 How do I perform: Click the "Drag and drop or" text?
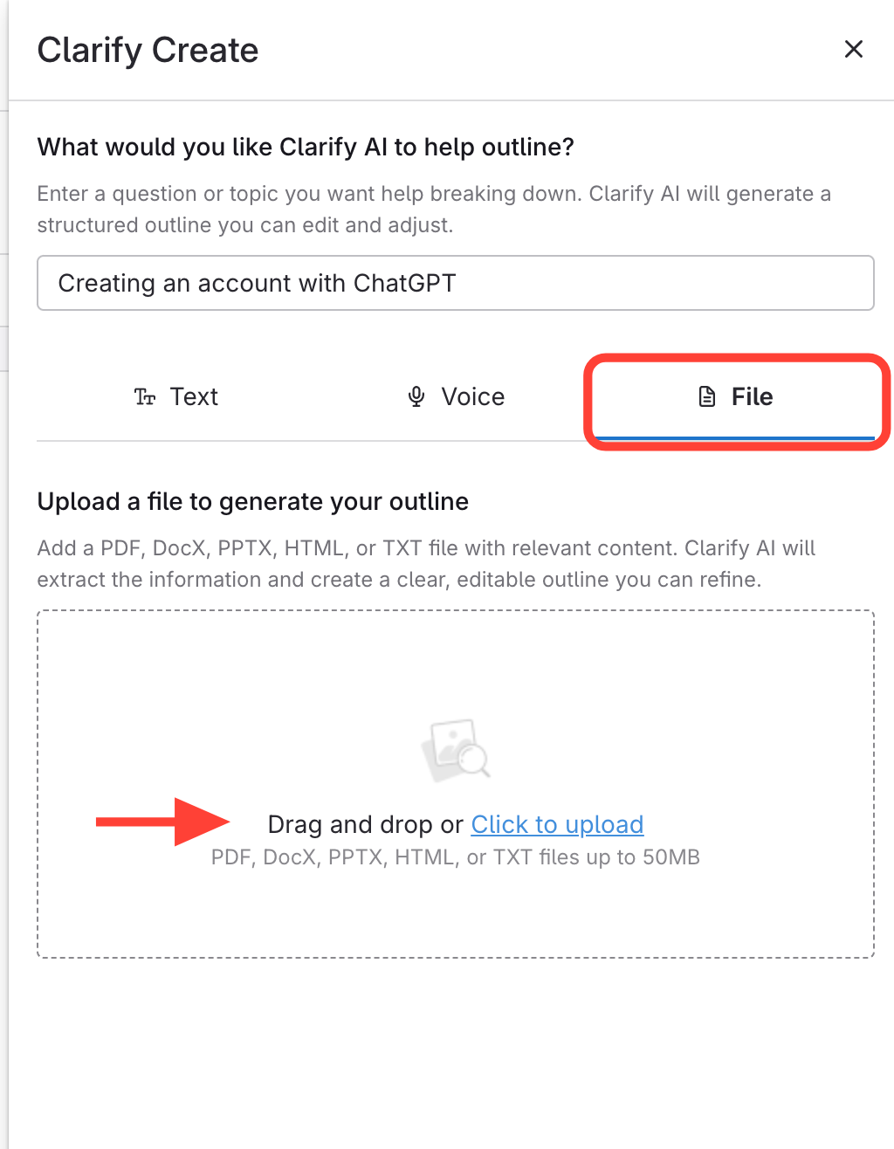coord(365,824)
